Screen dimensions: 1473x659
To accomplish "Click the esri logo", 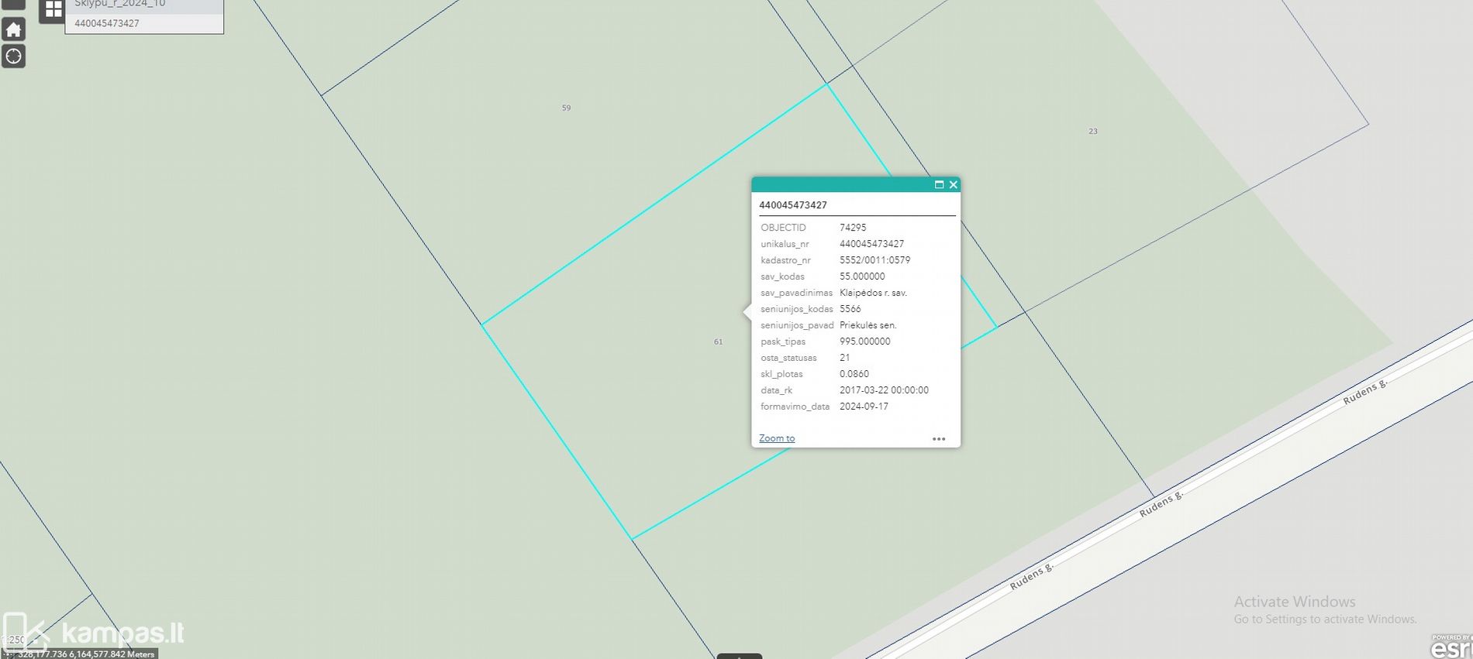I will [1451, 647].
